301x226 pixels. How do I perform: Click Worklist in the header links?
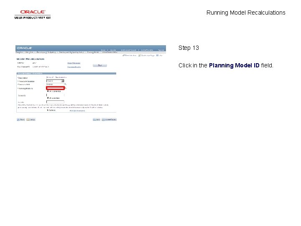point(113,50)
